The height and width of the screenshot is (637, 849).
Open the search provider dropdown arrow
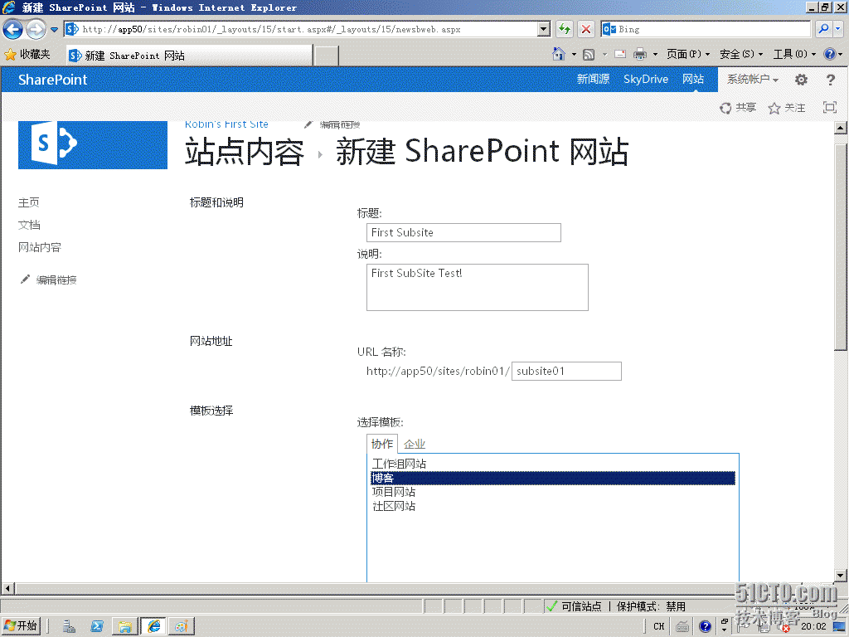click(x=837, y=29)
